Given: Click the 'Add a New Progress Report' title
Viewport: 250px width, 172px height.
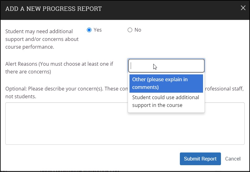Looking at the screenshot, I should pos(53,9).
